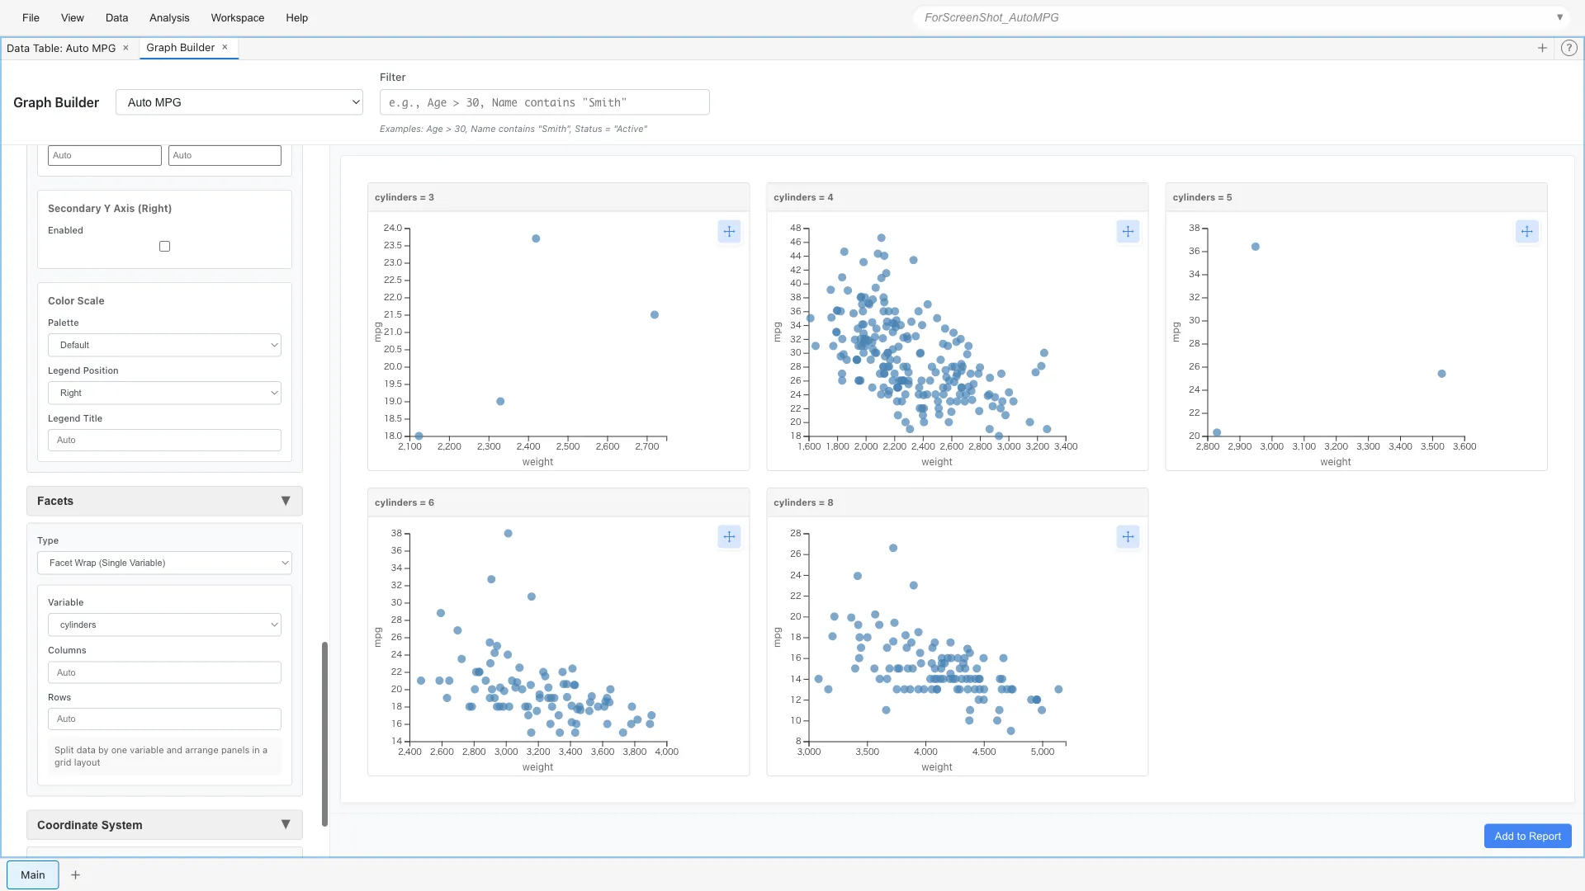
Task: Open the Palette dropdown set to Default
Action: [x=164, y=345]
